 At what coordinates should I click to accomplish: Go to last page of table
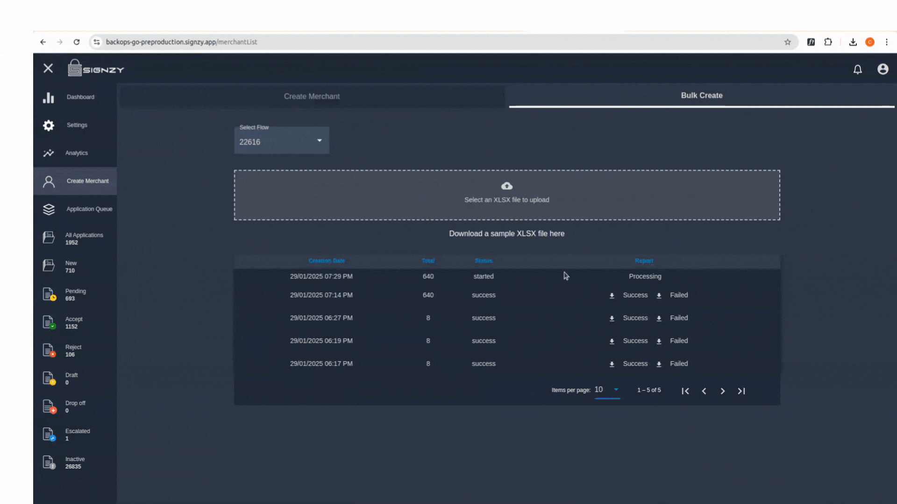[741, 391]
